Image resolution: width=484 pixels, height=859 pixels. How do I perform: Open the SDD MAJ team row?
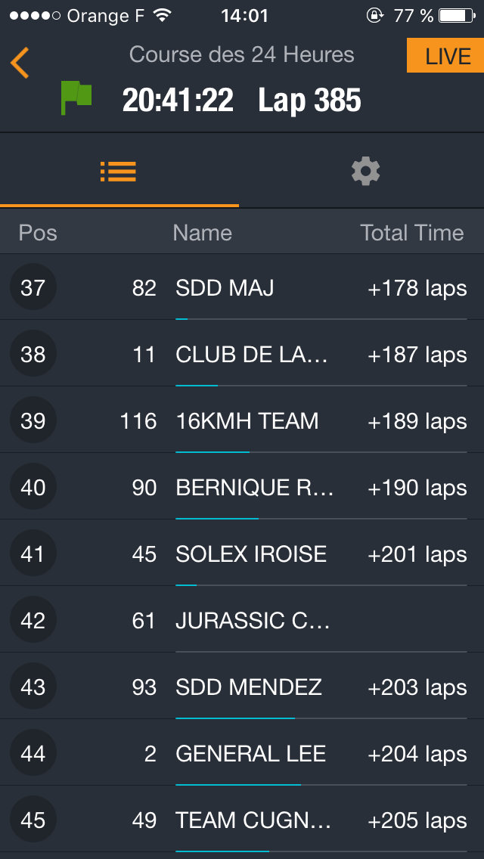(225, 288)
